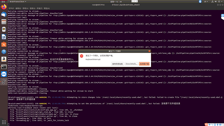Select the BrainFrame client dock icon
Viewport: 224px width, 126px height.
tap(4, 82)
